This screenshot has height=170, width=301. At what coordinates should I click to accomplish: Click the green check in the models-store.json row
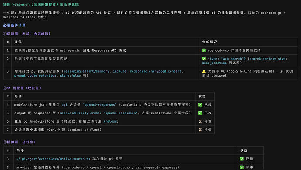coord(200,105)
